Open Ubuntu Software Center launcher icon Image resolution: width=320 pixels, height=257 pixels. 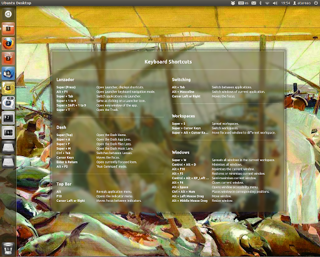(8, 58)
